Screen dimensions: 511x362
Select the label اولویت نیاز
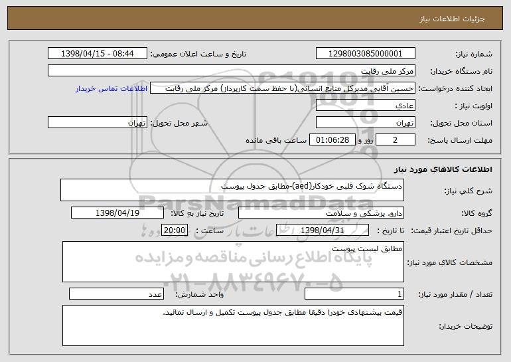point(474,106)
